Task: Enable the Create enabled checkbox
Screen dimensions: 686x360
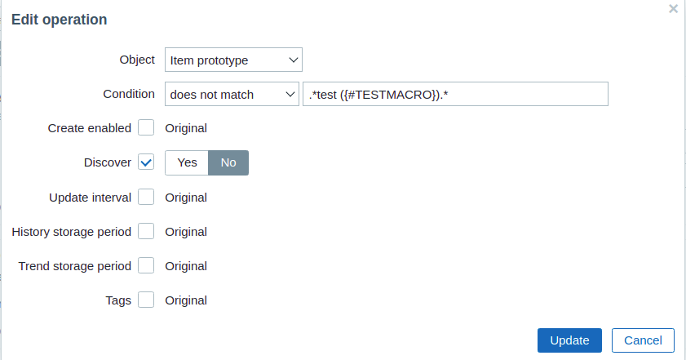Action: 146,128
